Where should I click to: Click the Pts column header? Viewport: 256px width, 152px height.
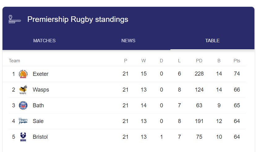(x=237, y=61)
